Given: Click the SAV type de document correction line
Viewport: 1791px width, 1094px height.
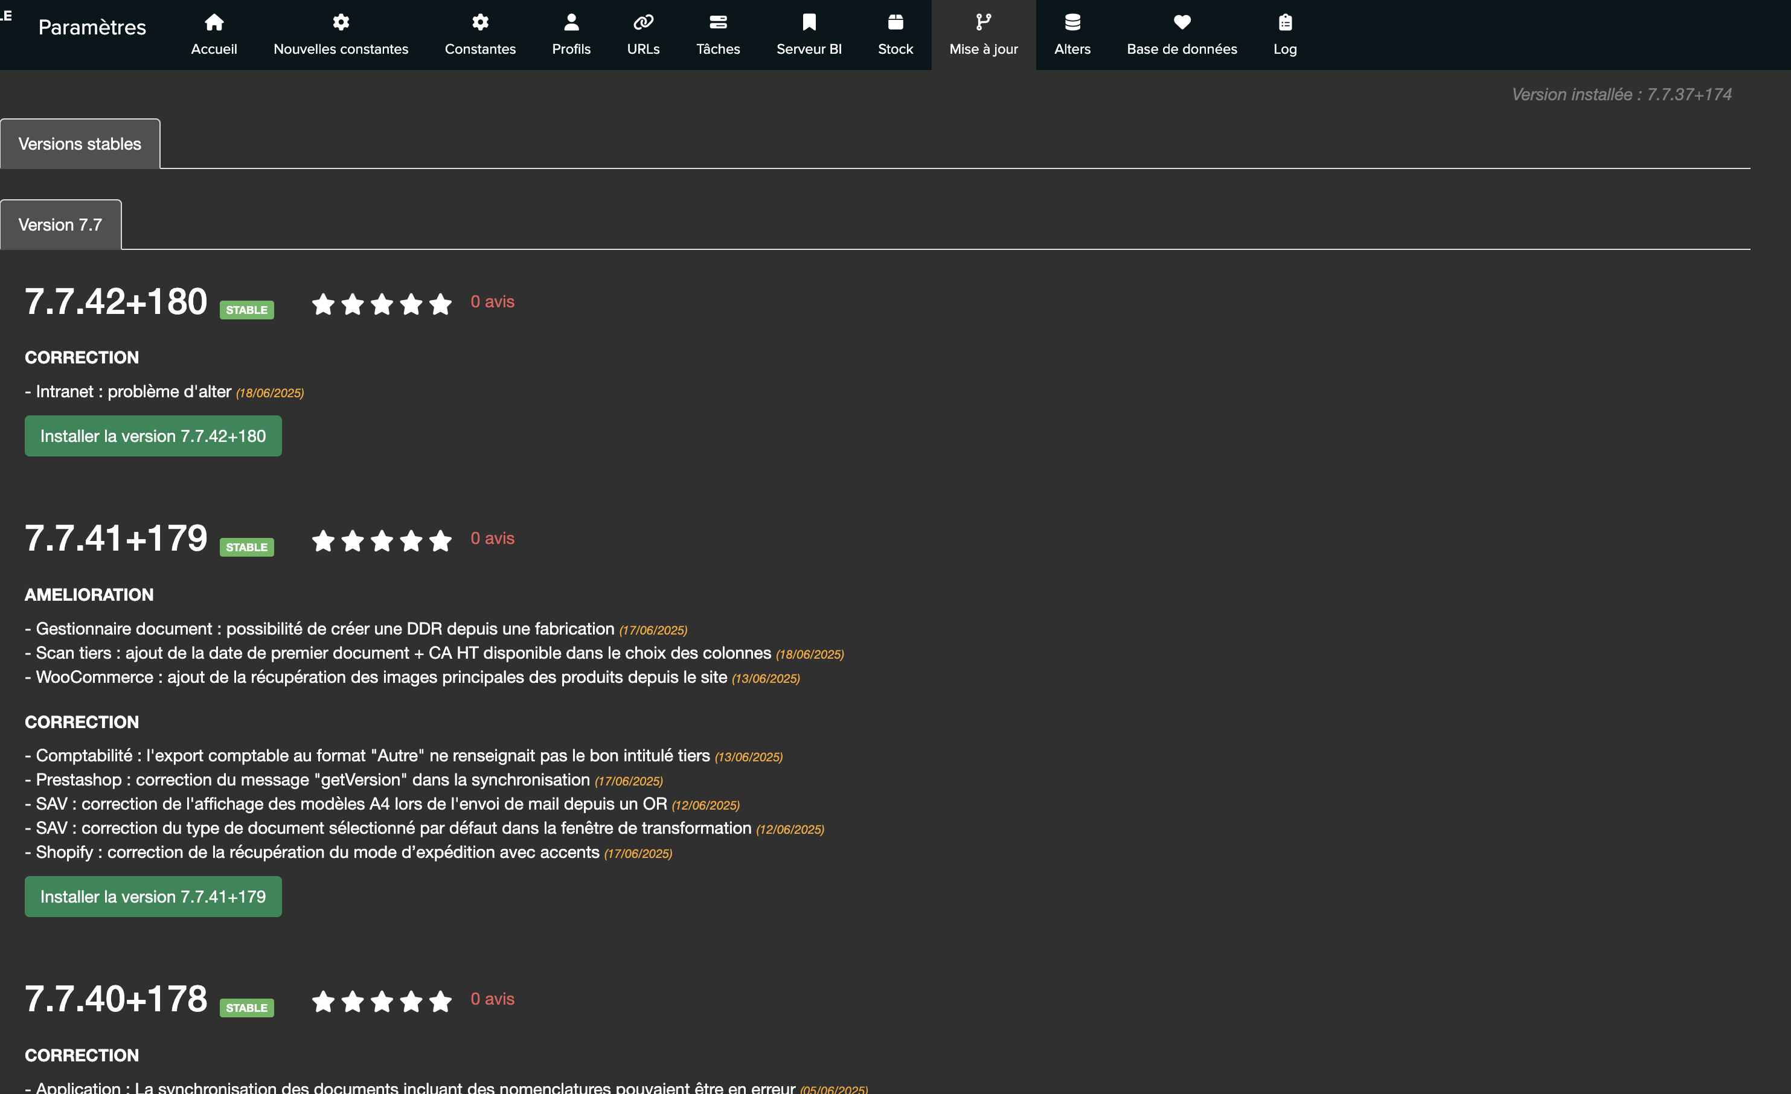Looking at the screenshot, I should point(425,828).
